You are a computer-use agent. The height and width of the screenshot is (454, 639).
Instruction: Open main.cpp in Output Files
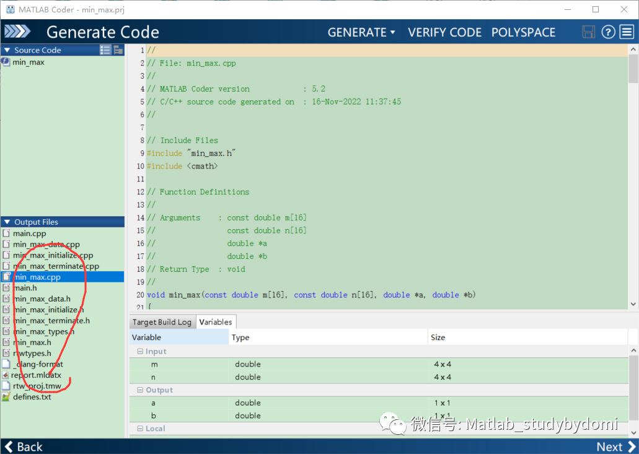click(x=29, y=234)
